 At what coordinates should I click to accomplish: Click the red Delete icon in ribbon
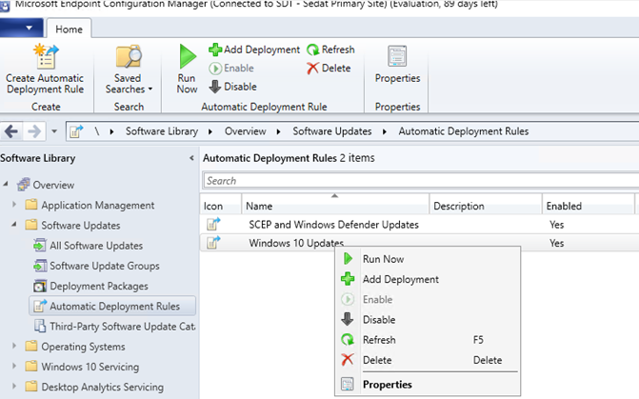pos(312,68)
